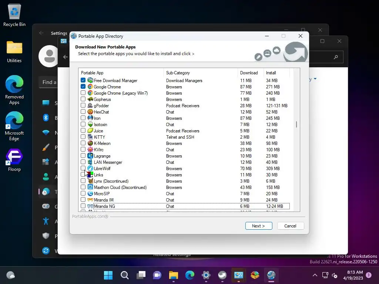The height and width of the screenshot is (284, 379).
Task: Open the Removed Apps desktop icon
Action: [x=14, y=90]
